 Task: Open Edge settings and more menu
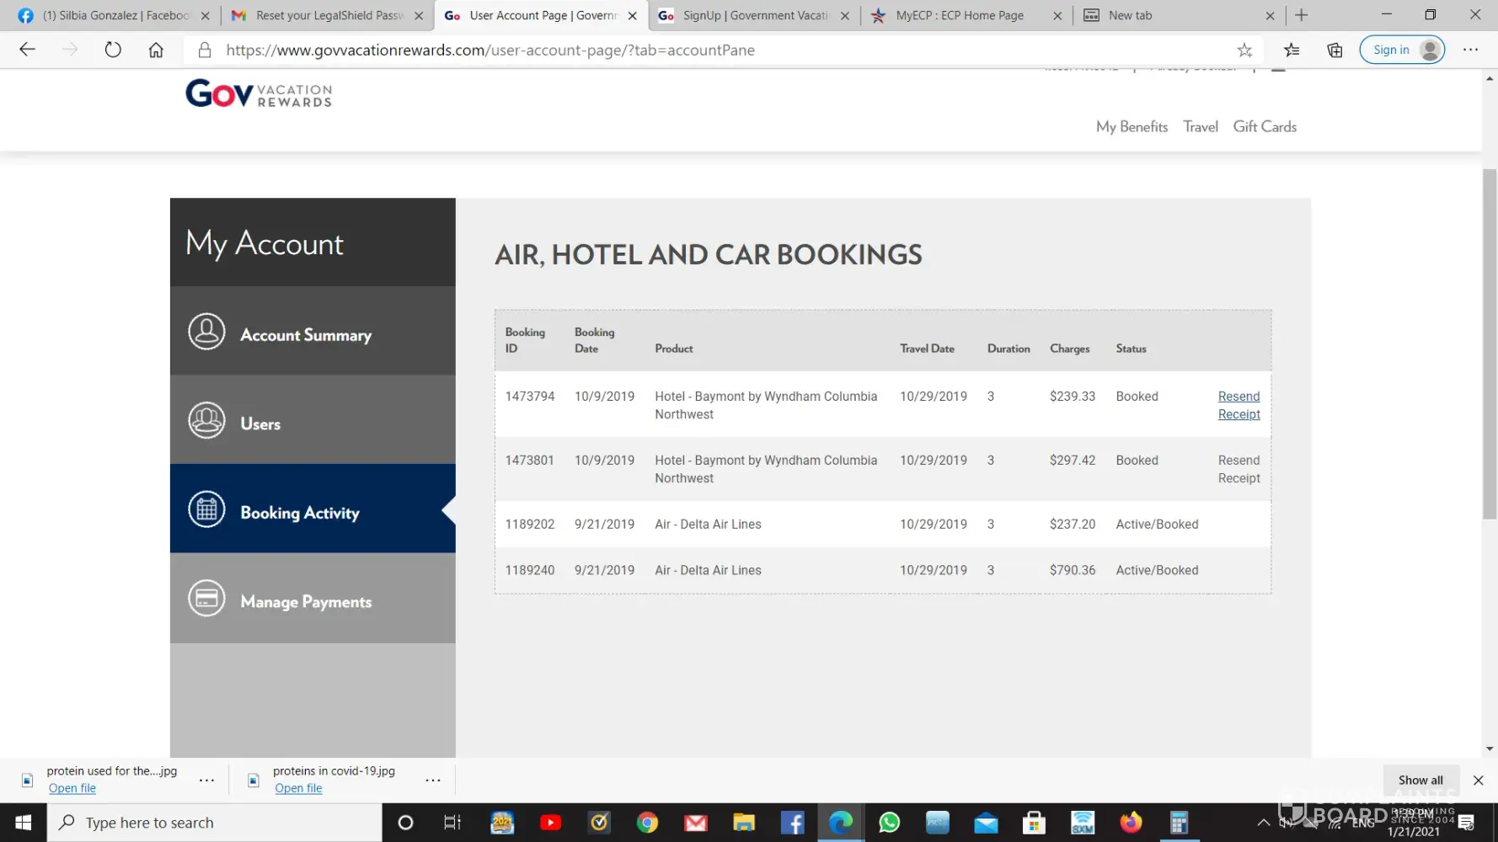click(x=1470, y=51)
